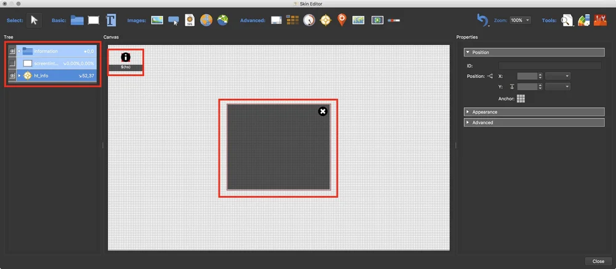Open the Undo history arrow menu
616x269 pixels.
(x=488, y=25)
